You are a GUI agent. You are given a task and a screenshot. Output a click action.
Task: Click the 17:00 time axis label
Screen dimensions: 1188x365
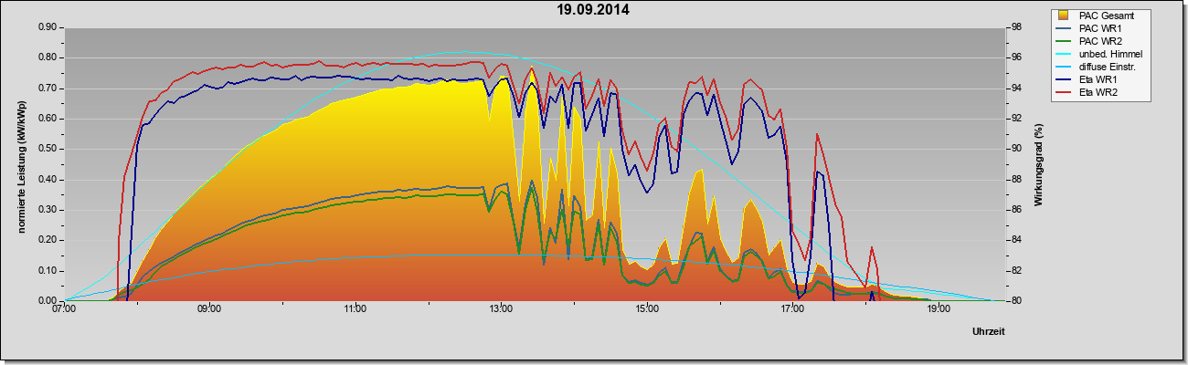pos(792,309)
